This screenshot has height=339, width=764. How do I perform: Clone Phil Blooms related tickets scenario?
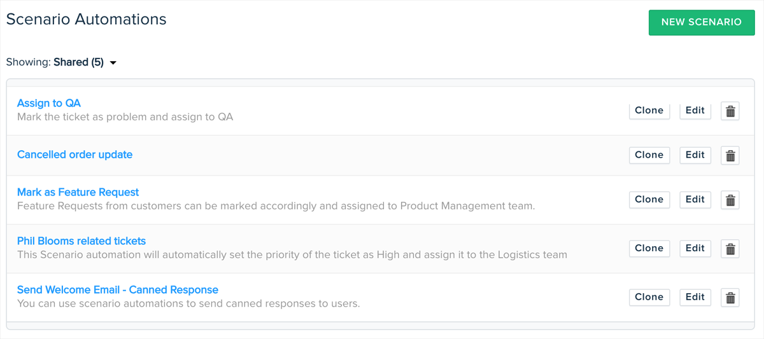click(x=649, y=249)
